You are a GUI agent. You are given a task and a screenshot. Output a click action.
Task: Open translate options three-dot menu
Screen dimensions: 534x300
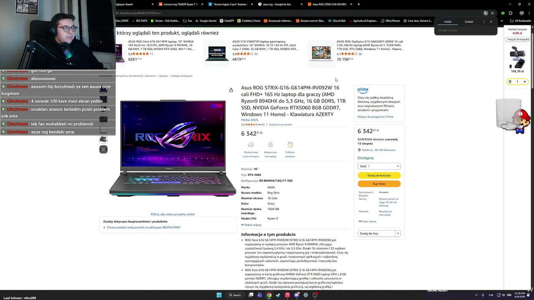tap(484, 22)
